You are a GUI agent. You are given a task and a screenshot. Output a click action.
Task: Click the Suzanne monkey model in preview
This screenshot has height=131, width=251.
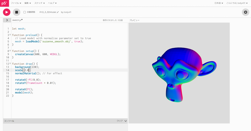coord(184,75)
